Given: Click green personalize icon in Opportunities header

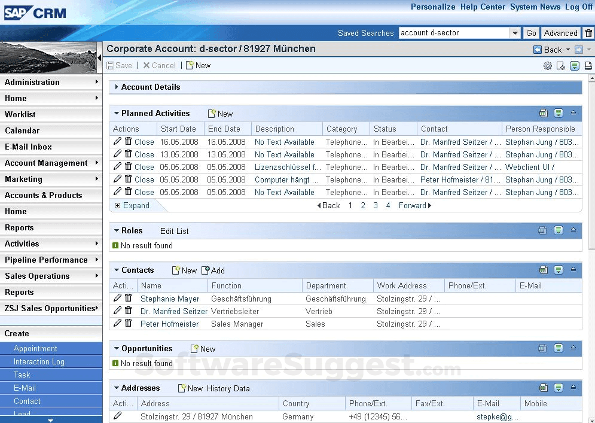Looking at the screenshot, I should [x=558, y=348].
